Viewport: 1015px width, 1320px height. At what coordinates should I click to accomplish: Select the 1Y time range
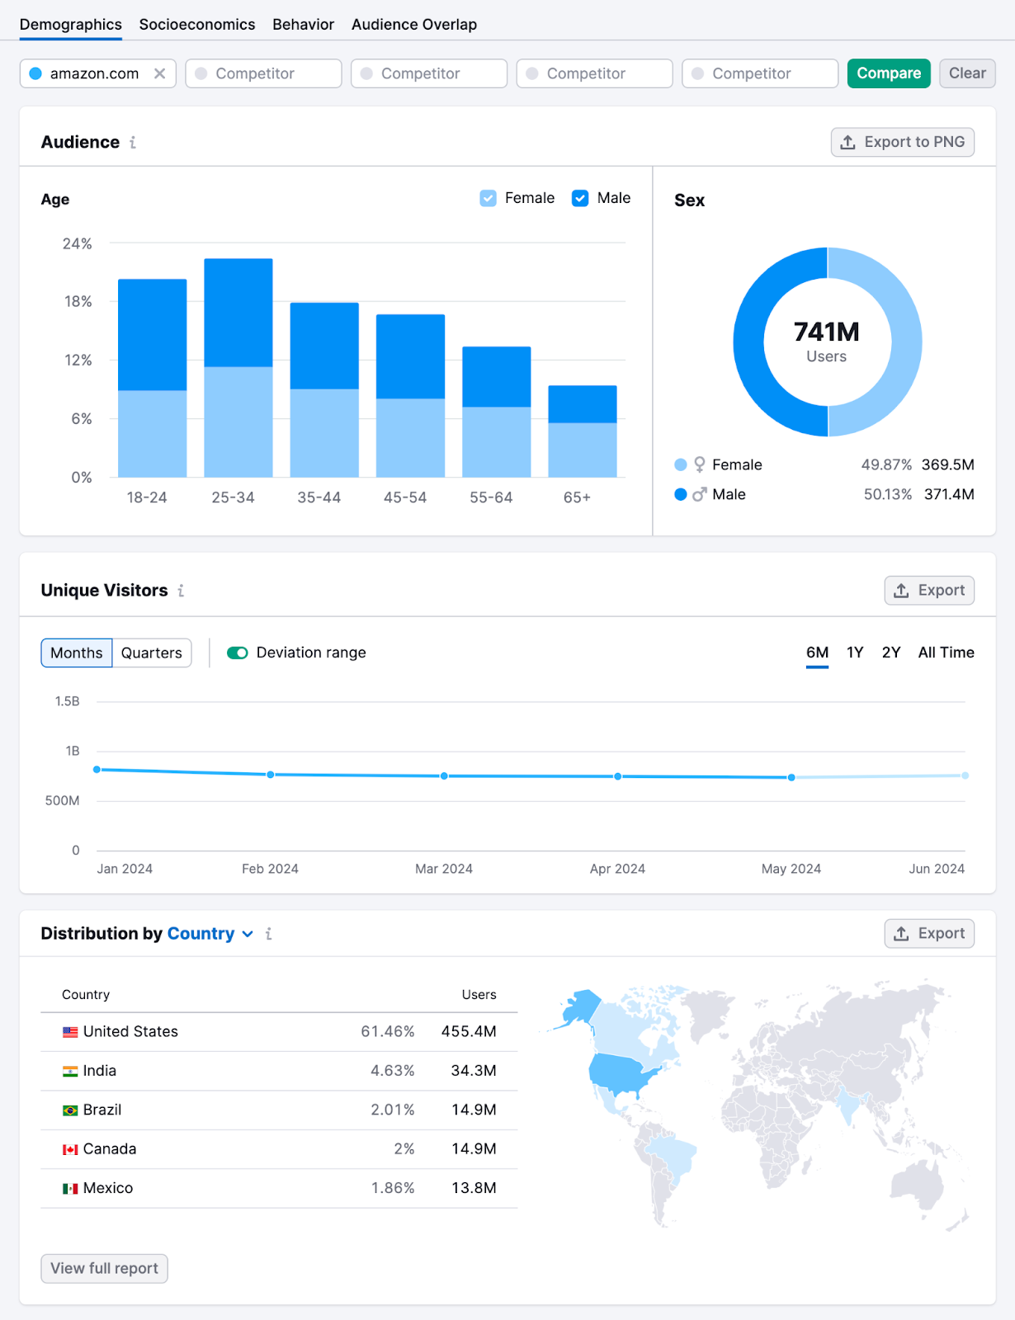855,653
